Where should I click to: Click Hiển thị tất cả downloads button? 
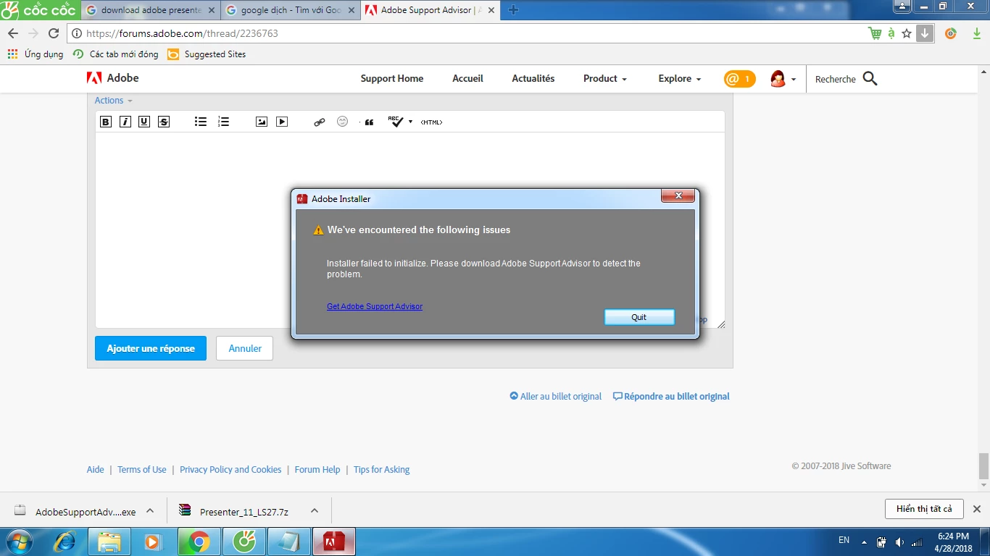(924, 509)
